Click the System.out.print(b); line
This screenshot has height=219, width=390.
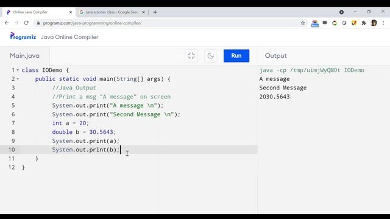[86, 150]
